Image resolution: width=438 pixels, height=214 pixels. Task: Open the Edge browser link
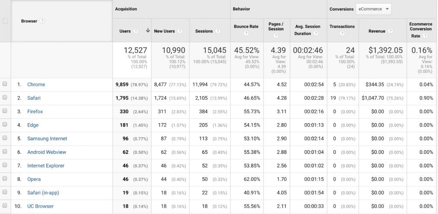tap(33, 125)
